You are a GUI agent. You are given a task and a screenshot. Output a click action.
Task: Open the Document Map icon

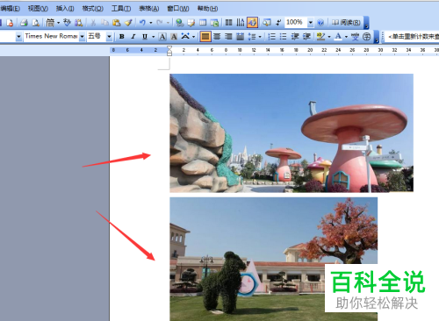267,23
